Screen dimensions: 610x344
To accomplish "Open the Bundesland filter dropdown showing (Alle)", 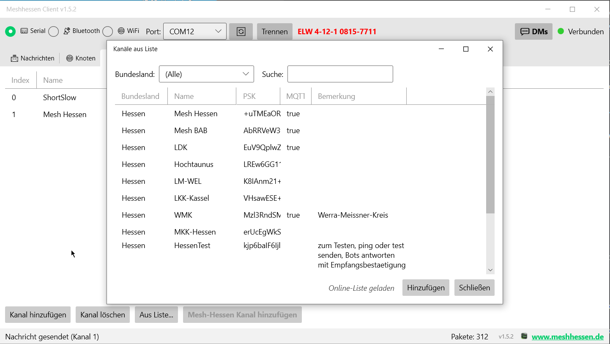I will [x=206, y=74].
